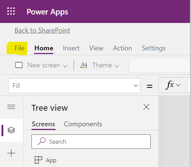Click the toolbar box right of Theme
Screen dimensions: 191x167
tap(160, 65)
